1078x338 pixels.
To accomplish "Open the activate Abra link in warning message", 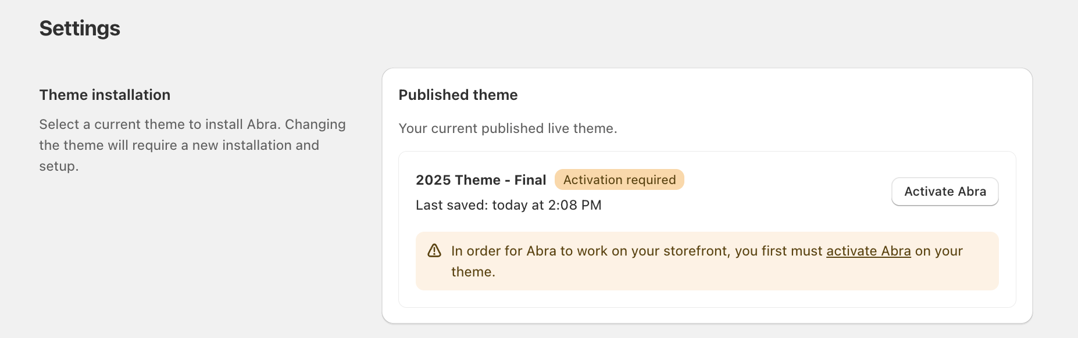I will [x=868, y=250].
